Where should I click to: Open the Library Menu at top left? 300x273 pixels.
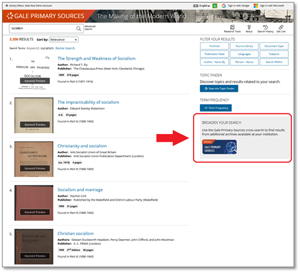coord(29,6)
